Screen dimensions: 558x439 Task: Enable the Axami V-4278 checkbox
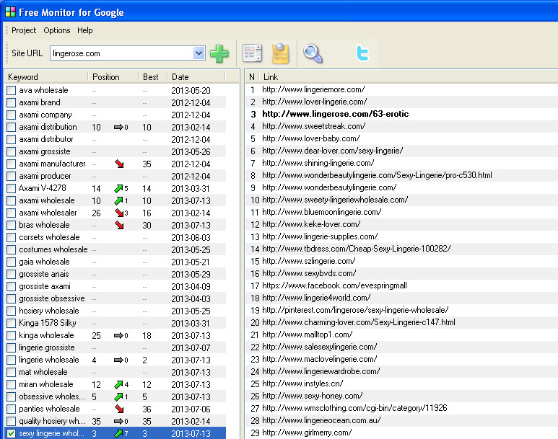[11, 188]
